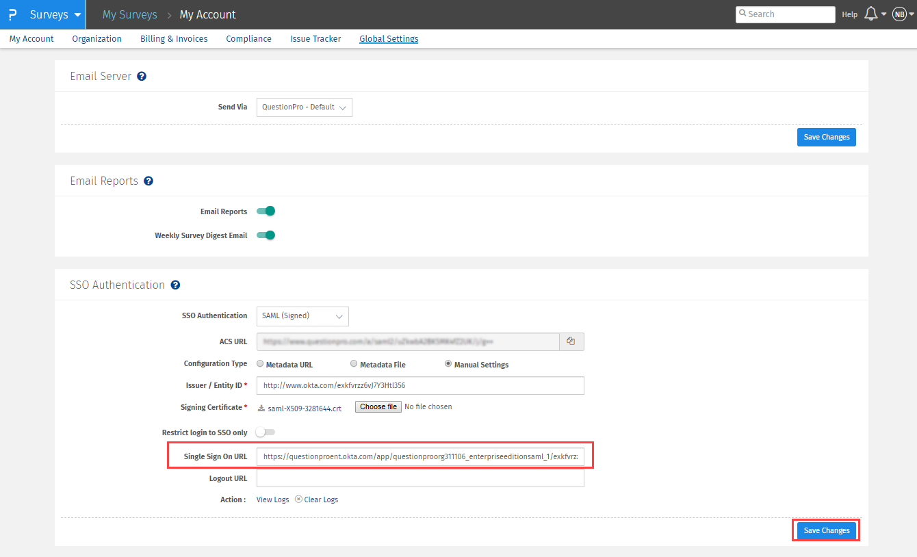Viewport: 917px width, 557px height.
Task: Select the Metadata URL configuration type
Action: (260, 363)
